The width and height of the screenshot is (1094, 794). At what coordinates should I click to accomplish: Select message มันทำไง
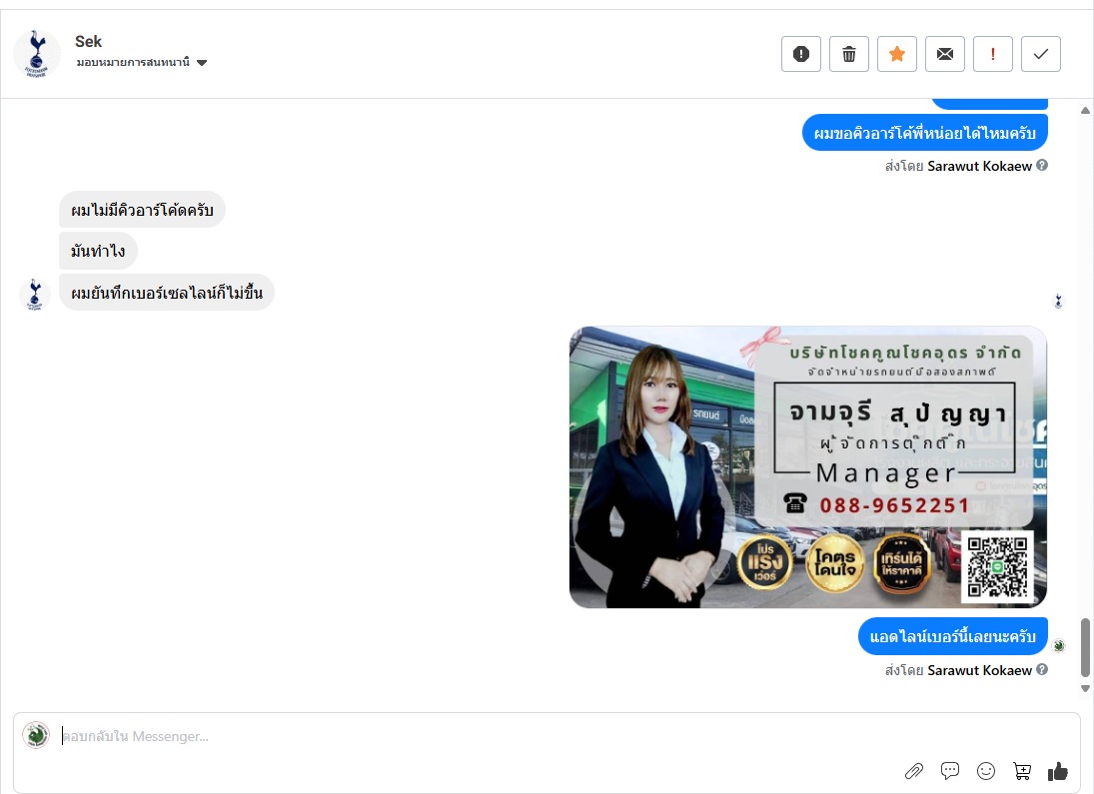point(98,251)
